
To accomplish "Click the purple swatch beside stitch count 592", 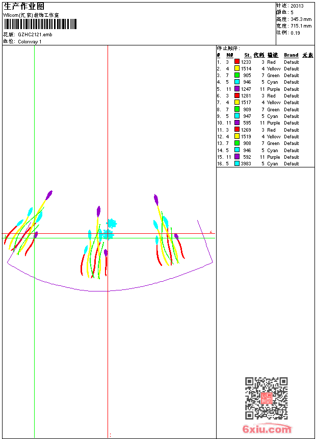I will click(237, 157).
